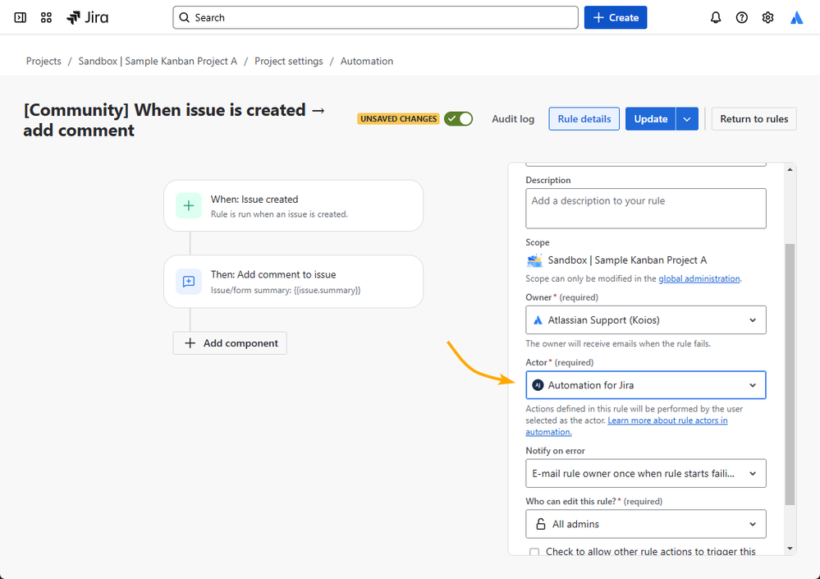The width and height of the screenshot is (820, 579).
Task: Click the Add comment action icon
Action: point(189,282)
